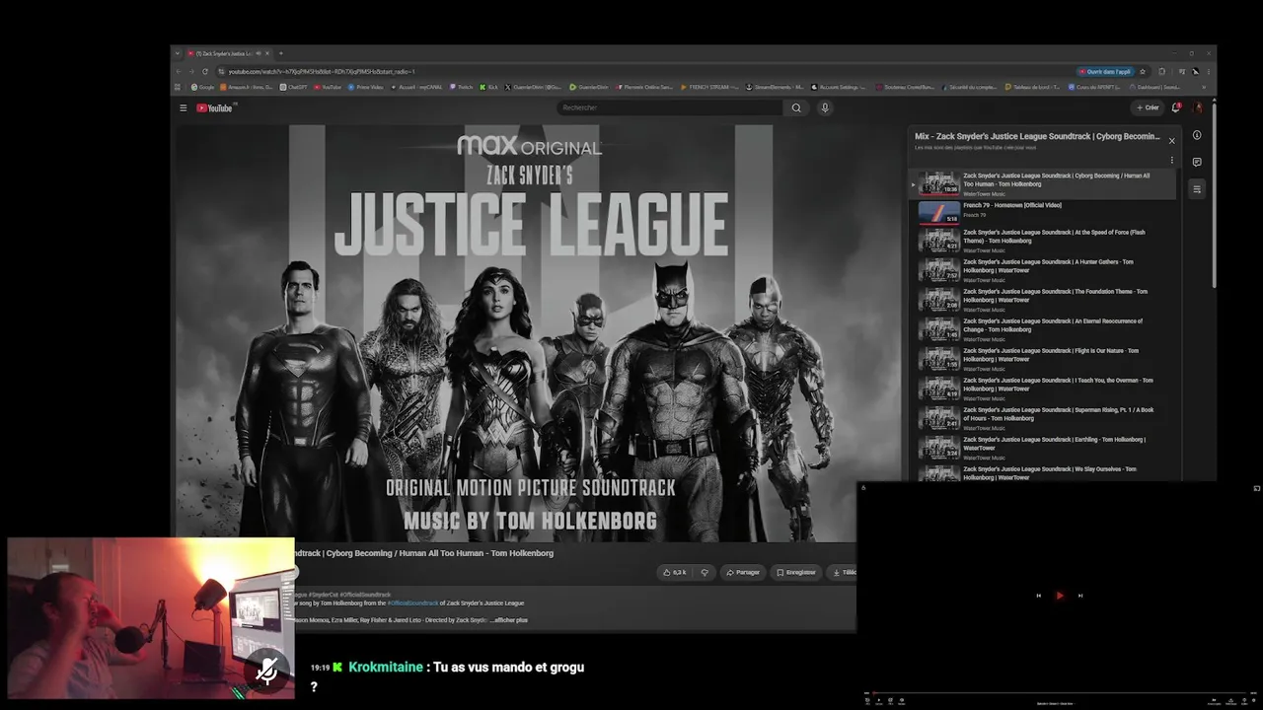The height and width of the screenshot is (710, 1263).
Task: Open the Mix playlist three-dot options menu
Action: click(1171, 160)
